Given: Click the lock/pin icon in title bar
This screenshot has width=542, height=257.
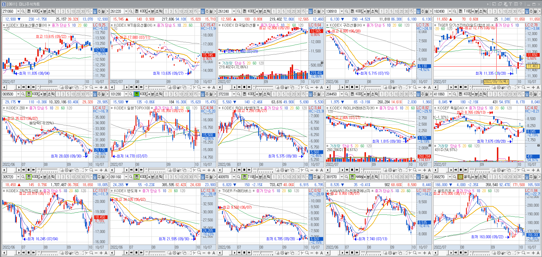Looking at the screenshot, I should point(506,4).
